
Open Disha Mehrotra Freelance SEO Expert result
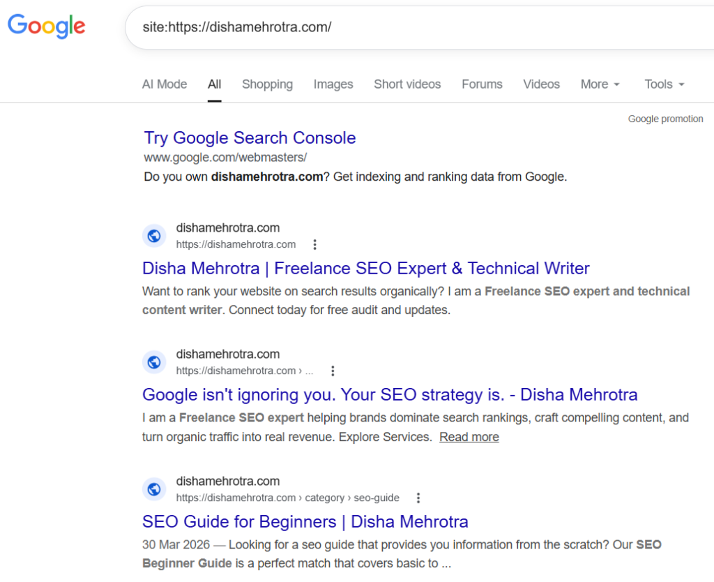365,268
